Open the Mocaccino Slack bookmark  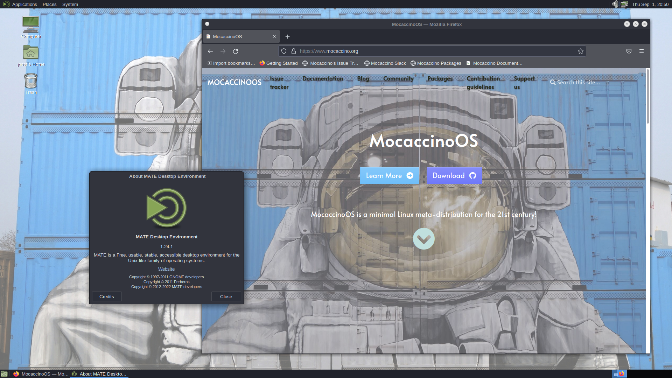tap(385, 63)
